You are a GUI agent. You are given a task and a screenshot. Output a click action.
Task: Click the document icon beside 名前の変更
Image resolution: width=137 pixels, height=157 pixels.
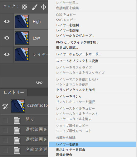[17, 150]
